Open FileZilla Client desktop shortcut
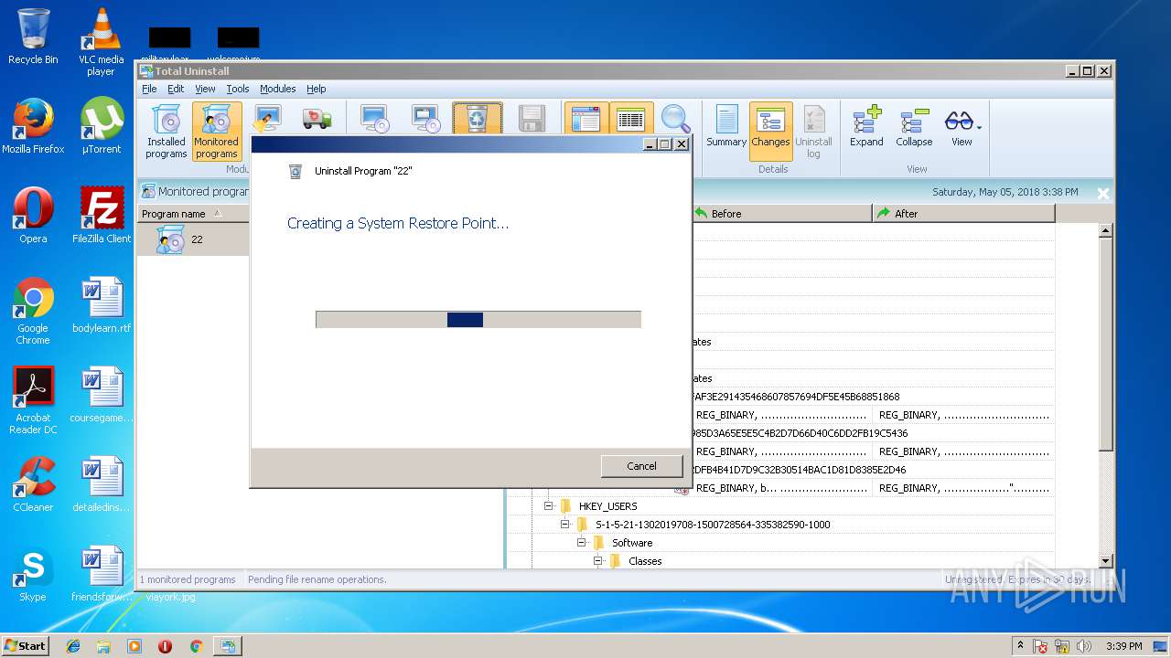1171x658 pixels. (101, 216)
